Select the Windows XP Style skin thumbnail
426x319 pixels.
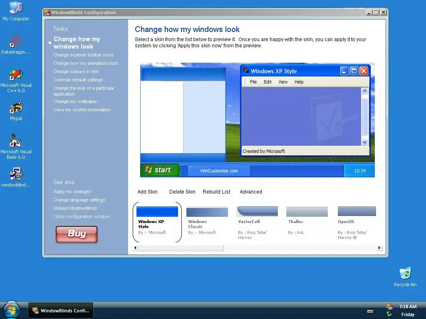157,211
